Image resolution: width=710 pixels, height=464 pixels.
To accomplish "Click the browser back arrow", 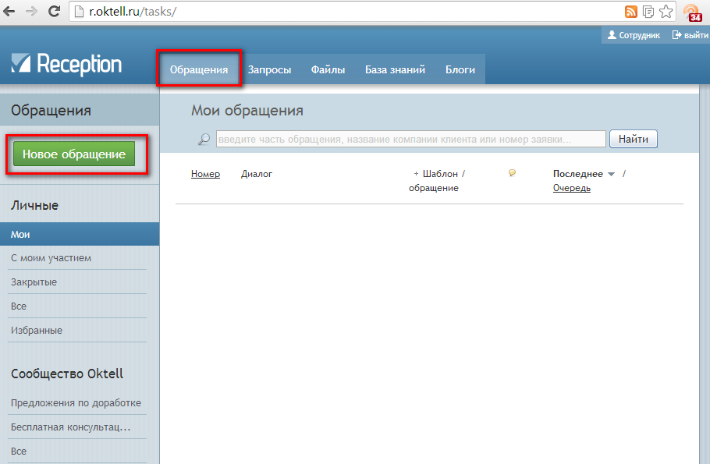I will 11,12.
